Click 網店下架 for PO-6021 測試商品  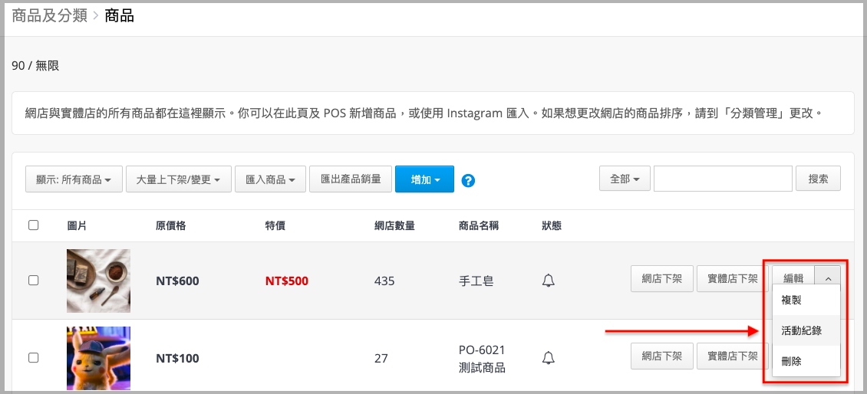pyautogui.click(x=662, y=356)
